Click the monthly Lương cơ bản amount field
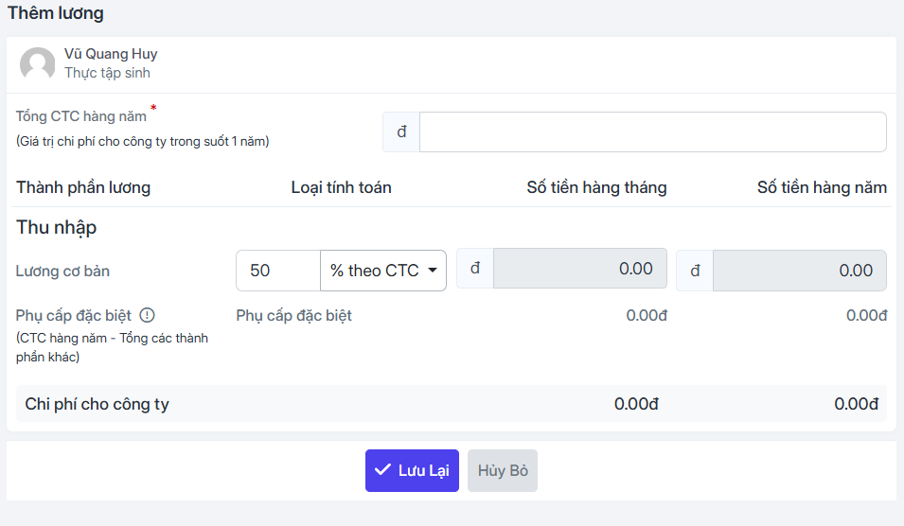This screenshot has height=526, width=904. (580, 269)
